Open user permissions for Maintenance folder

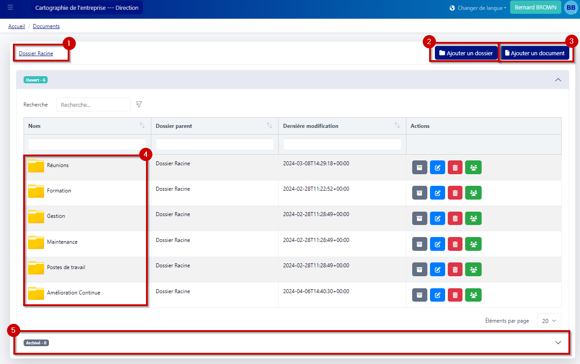473,244
